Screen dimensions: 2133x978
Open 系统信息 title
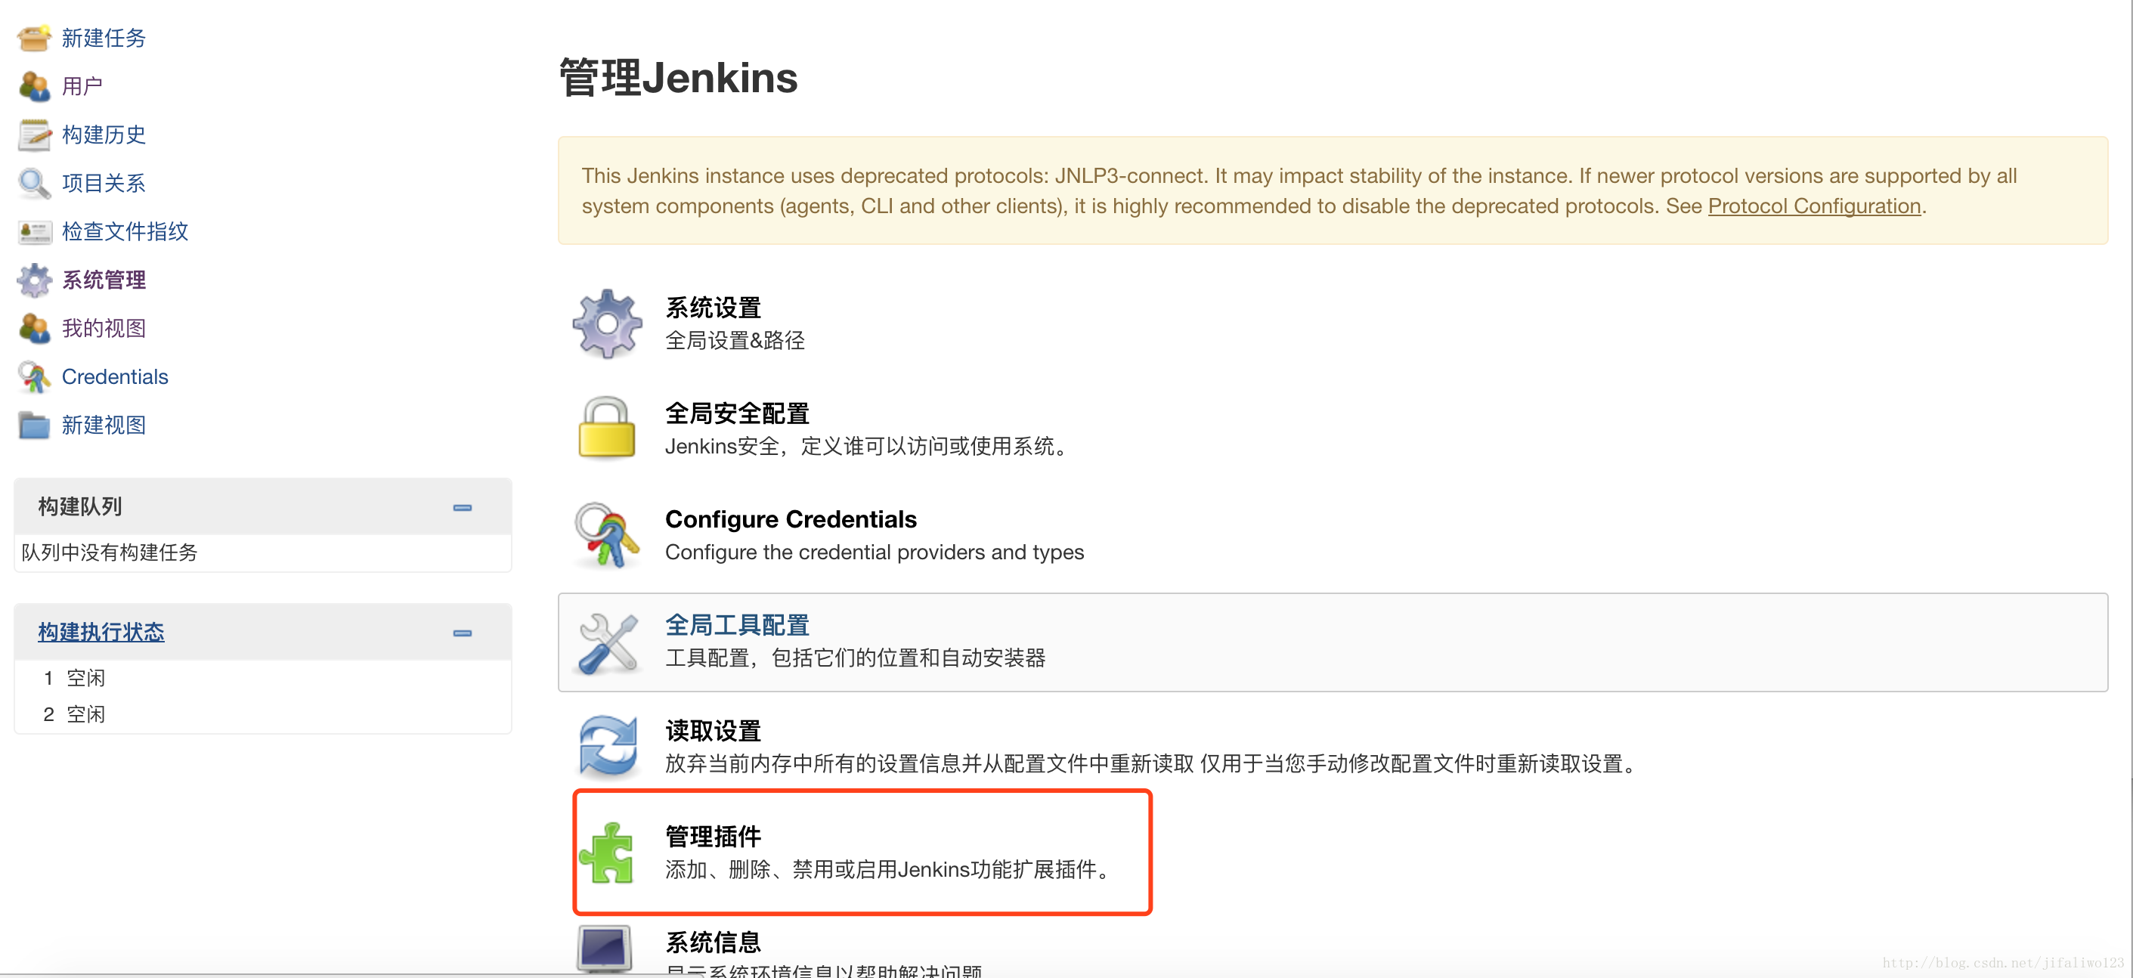(x=713, y=942)
